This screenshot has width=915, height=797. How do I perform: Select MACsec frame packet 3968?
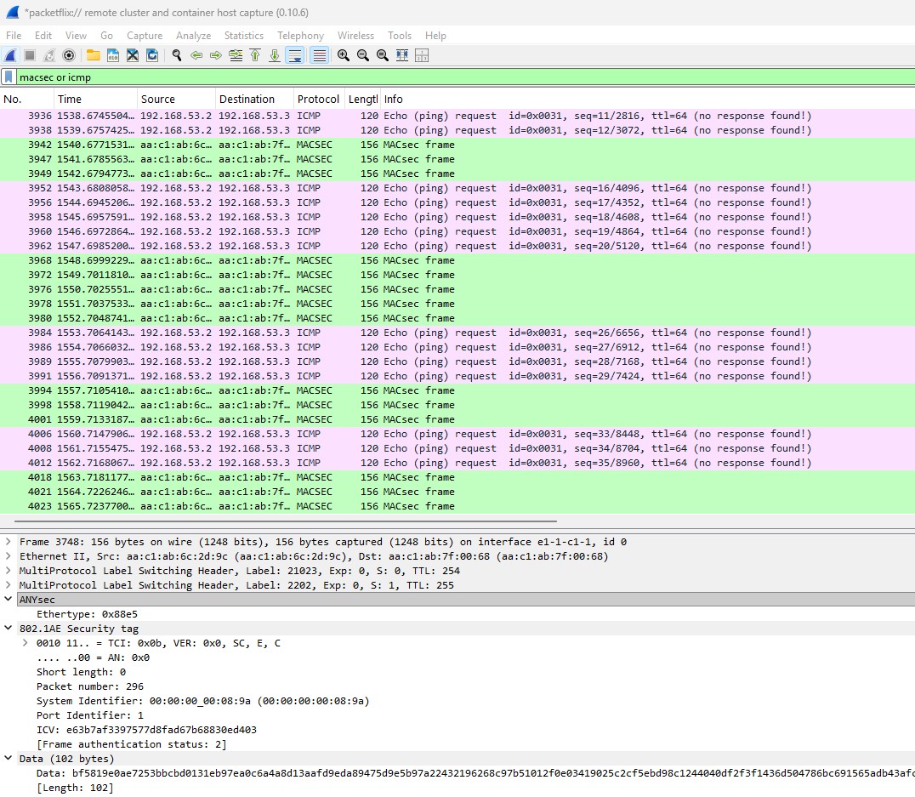pos(457,260)
